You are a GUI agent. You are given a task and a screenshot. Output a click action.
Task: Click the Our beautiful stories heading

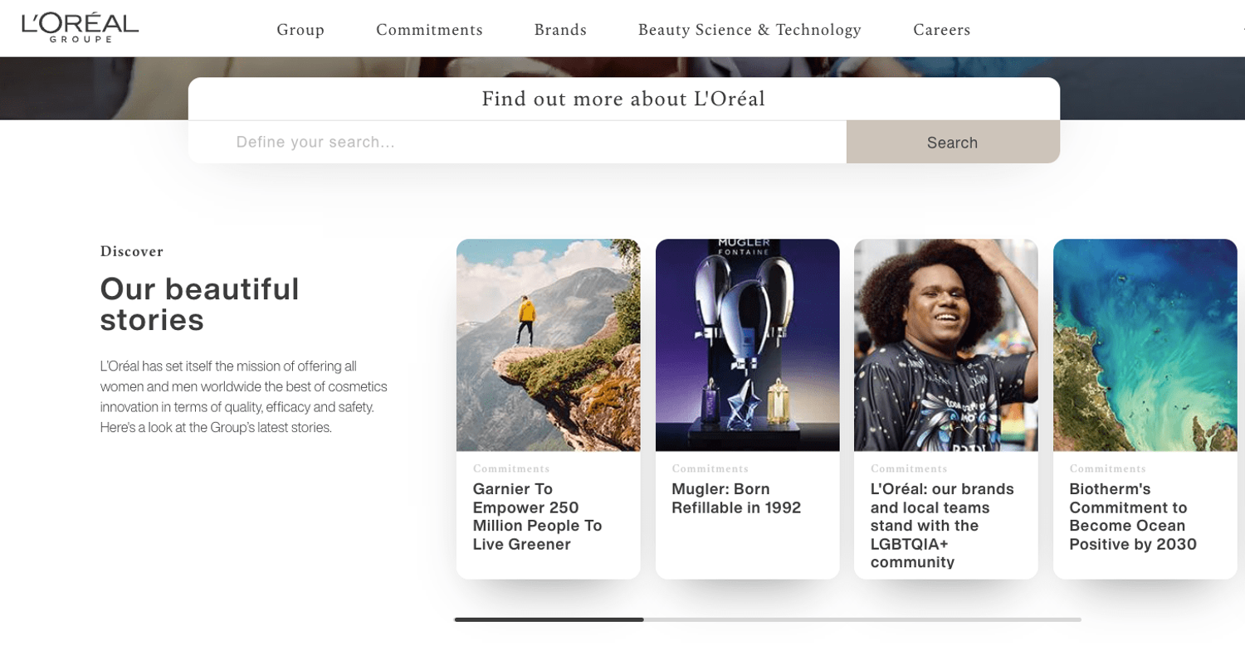coord(199,304)
